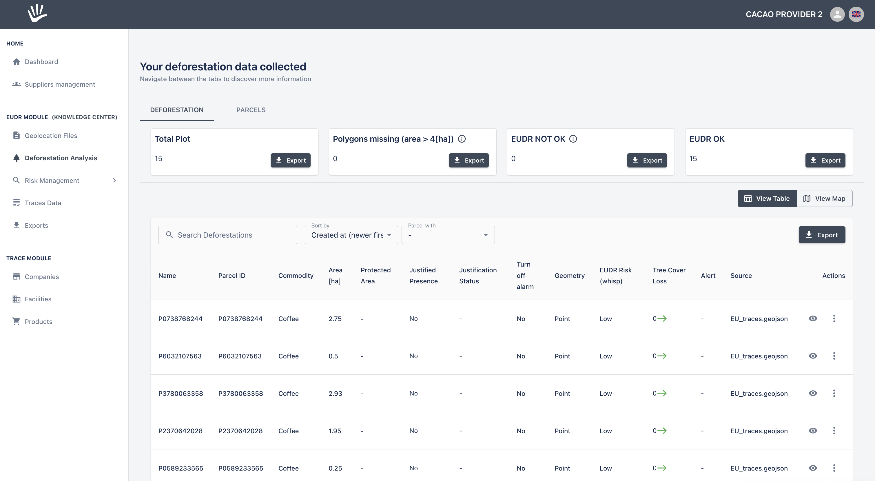Click the green arrow in P3780063358 Tree Cover Loss
875x481 pixels.
point(662,393)
